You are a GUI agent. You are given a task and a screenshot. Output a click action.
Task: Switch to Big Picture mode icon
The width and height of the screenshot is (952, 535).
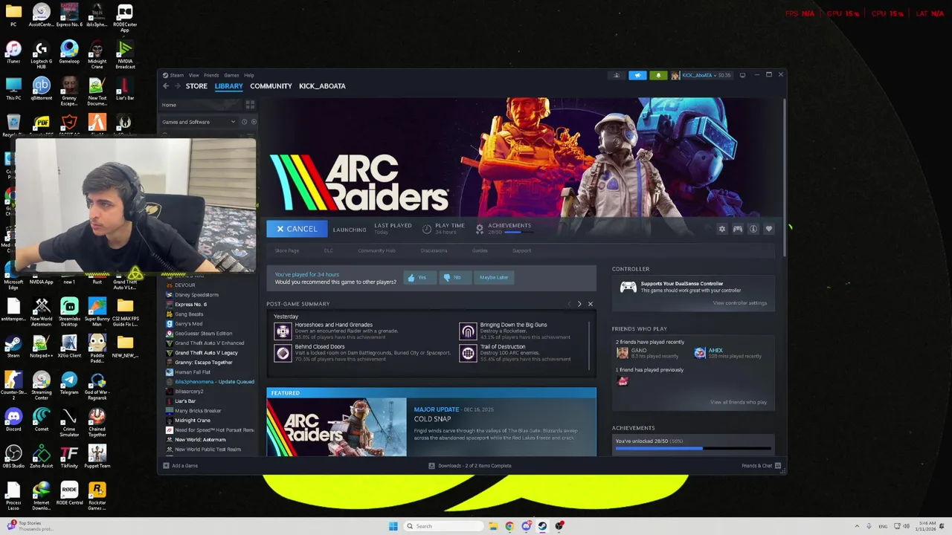point(742,75)
